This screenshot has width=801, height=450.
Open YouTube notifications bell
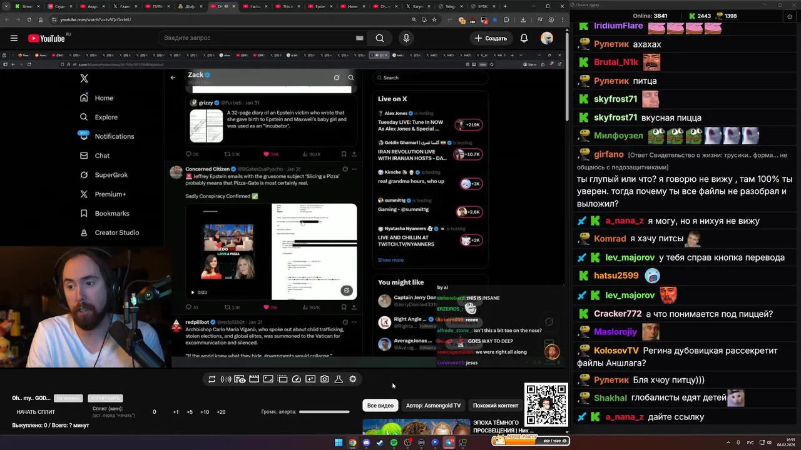pyautogui.click(x=524, y=38)
